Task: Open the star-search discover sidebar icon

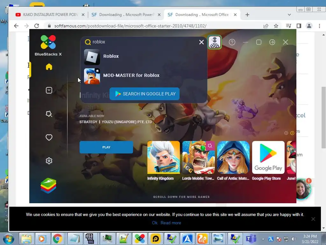Action: 49,114
